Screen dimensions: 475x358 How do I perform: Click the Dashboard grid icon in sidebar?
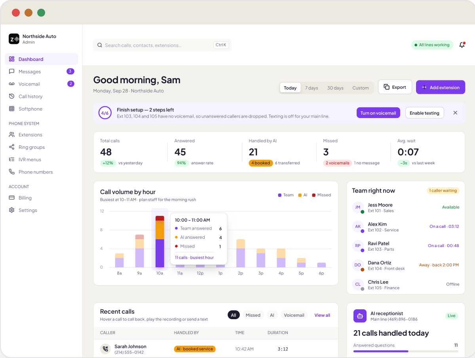[11, 59]
